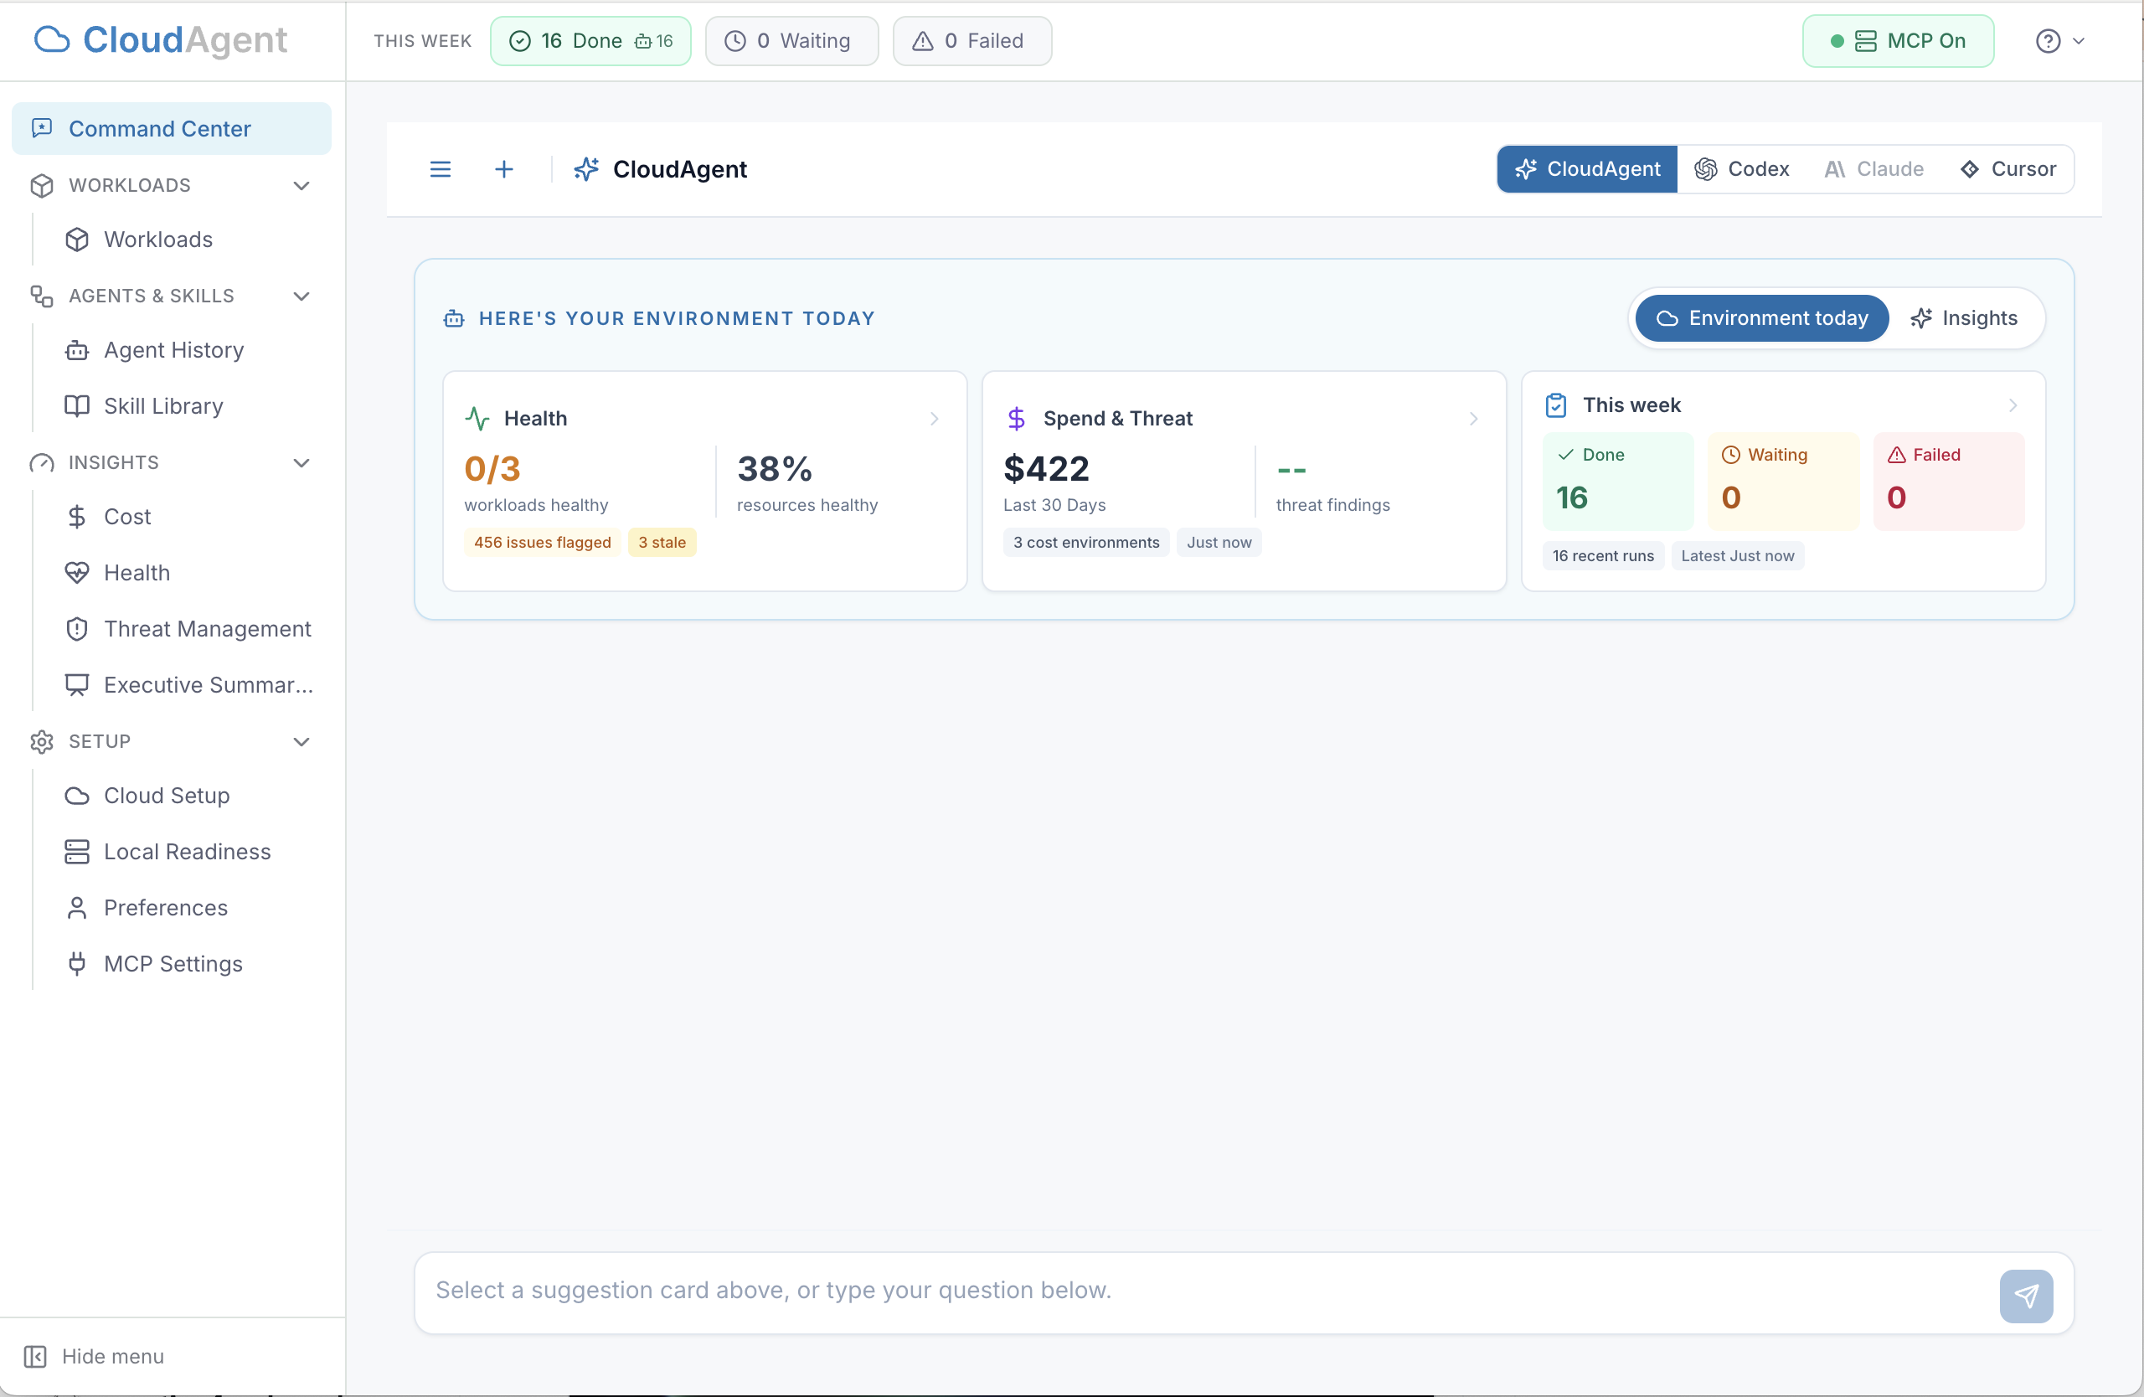Switch to Environment today view
The image size is (2144, 1397).
coord(1761,318)
